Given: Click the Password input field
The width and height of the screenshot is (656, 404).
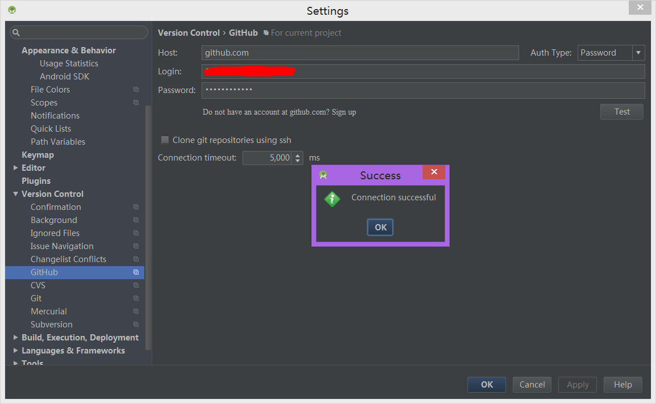Looking at the screenshot, I should pyautogui.click(x=423, y=90).
